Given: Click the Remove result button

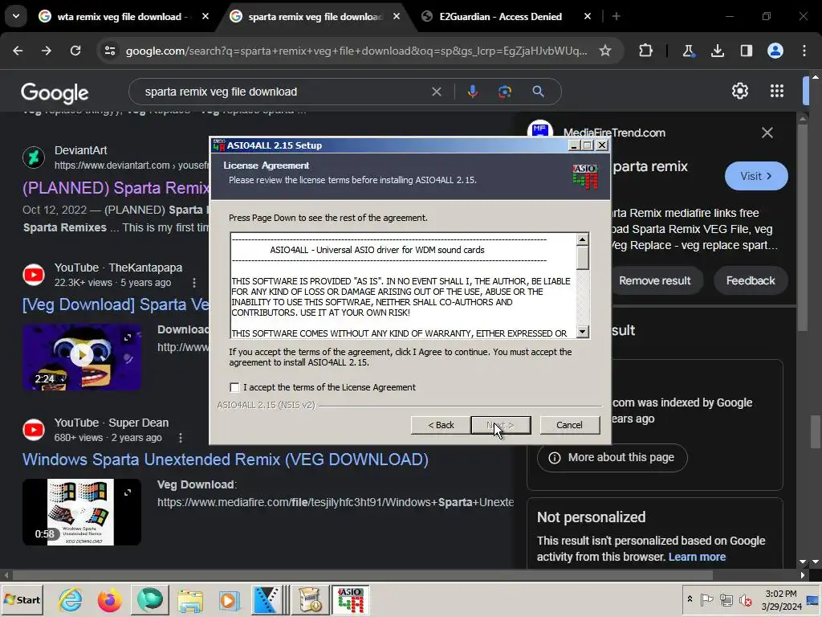Looking at the screenshot, I should tap(655, 280).
